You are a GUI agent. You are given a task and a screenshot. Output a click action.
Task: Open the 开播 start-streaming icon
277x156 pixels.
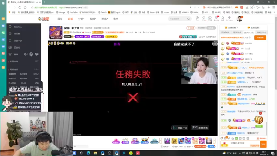point(210,19)
